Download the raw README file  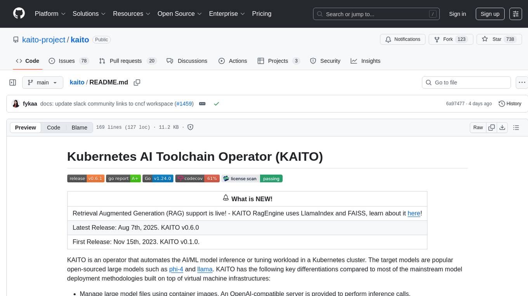(x=502, y=127)
